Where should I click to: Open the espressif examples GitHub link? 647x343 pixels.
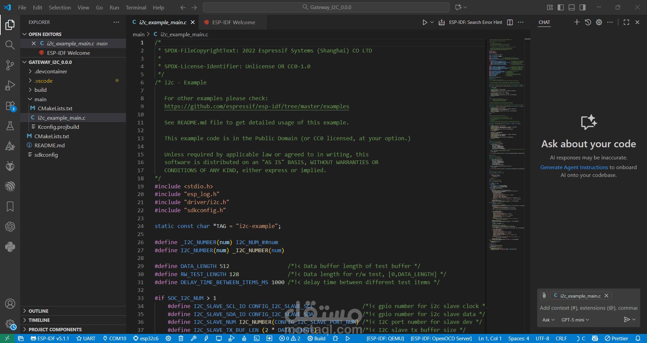256,106
